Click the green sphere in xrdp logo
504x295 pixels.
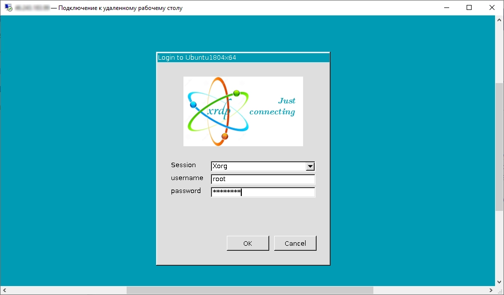236,93
